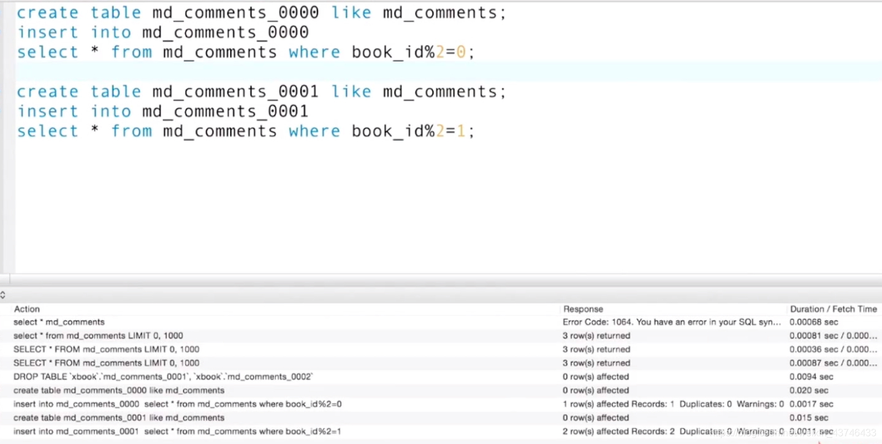This screenshot has width=882, height=444.
Task: Click the 0.00036 sec duration cell
Action: (x=834, y=349)
